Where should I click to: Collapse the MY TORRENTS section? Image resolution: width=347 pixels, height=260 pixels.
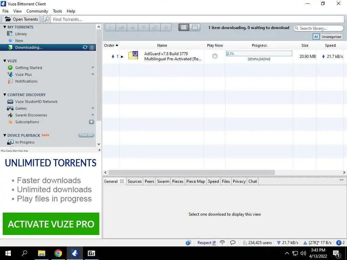click(5, 27)
